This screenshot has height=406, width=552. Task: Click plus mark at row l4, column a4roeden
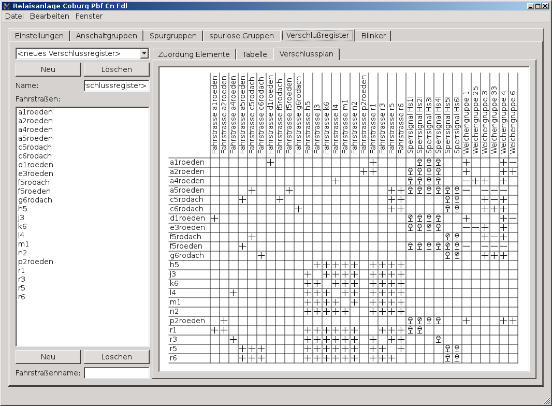tap(233, 293)
